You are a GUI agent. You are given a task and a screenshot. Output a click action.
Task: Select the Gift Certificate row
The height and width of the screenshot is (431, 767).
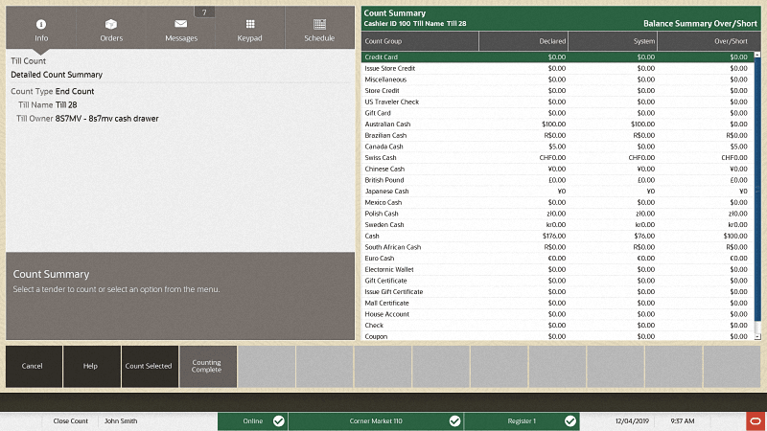click(558, 281)
